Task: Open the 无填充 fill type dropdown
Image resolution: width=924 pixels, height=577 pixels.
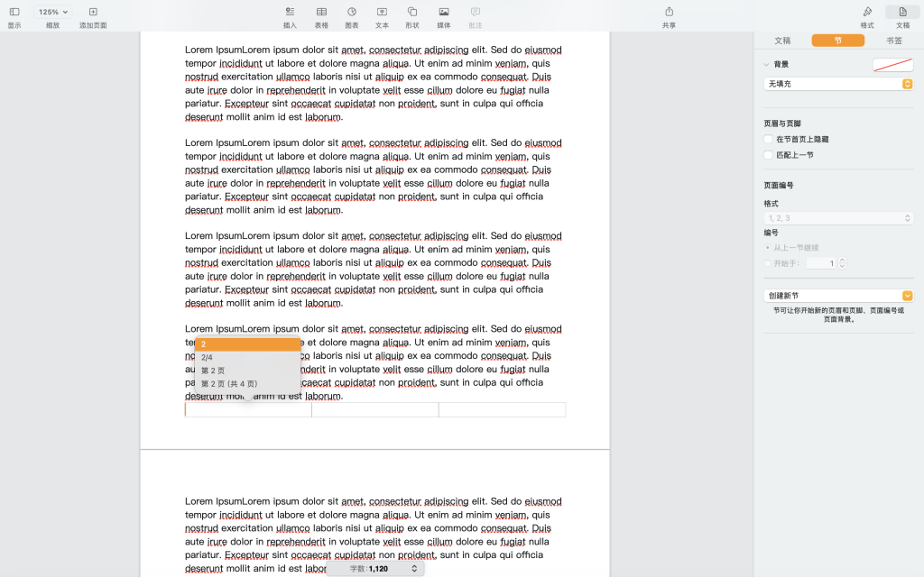Action: tap(838, 84)
